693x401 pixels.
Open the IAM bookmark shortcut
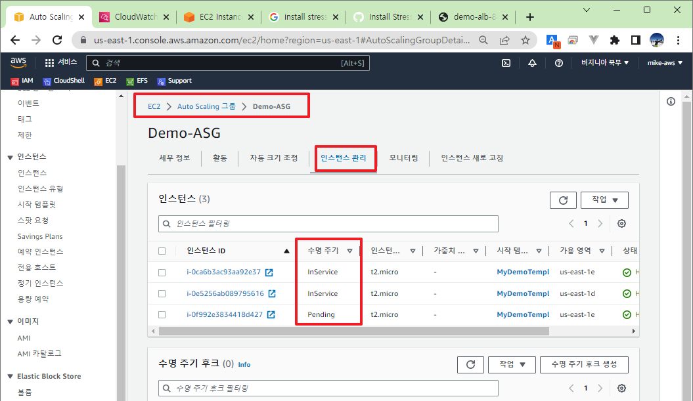[x=22, y=81]
